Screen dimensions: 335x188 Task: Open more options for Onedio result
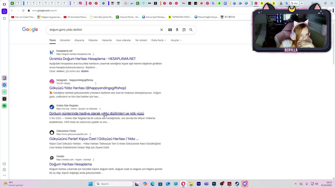pos(93,160)
